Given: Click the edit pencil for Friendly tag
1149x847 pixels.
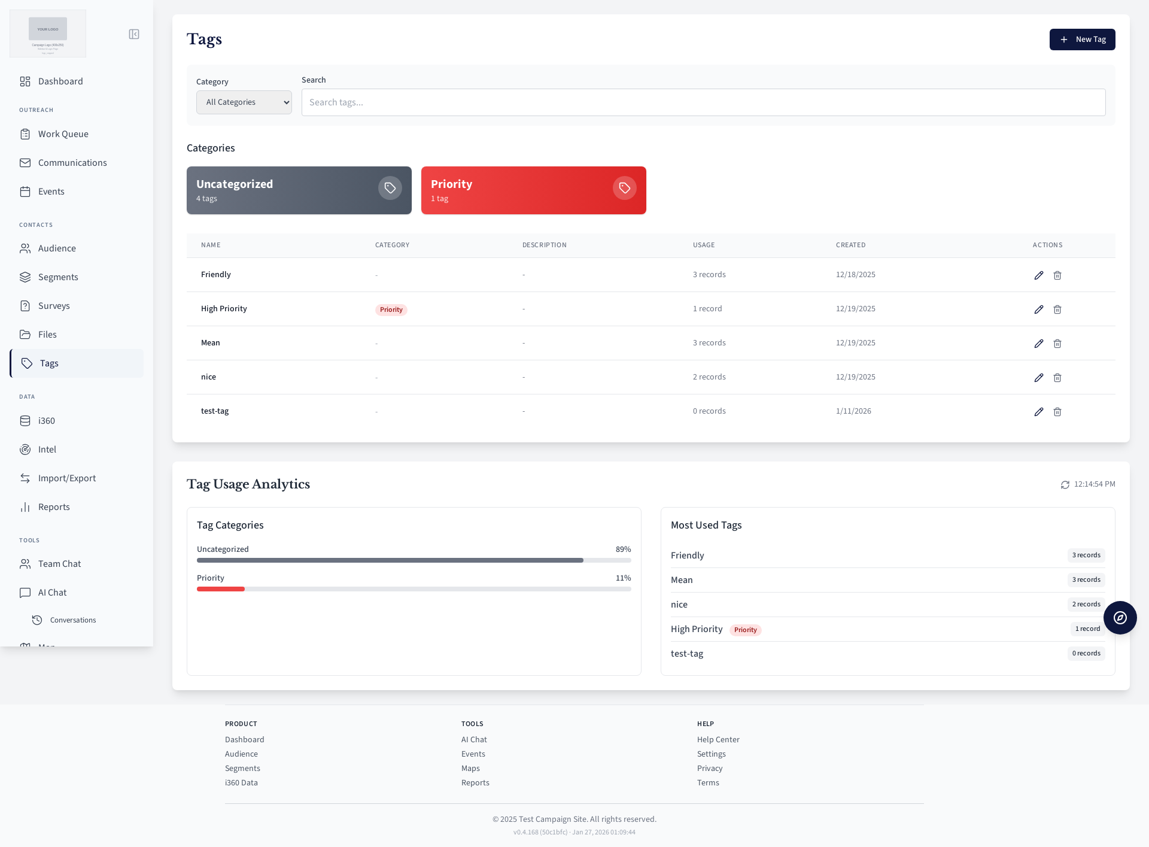Looking at the screenshot, I should click(x=1039, y=275).
